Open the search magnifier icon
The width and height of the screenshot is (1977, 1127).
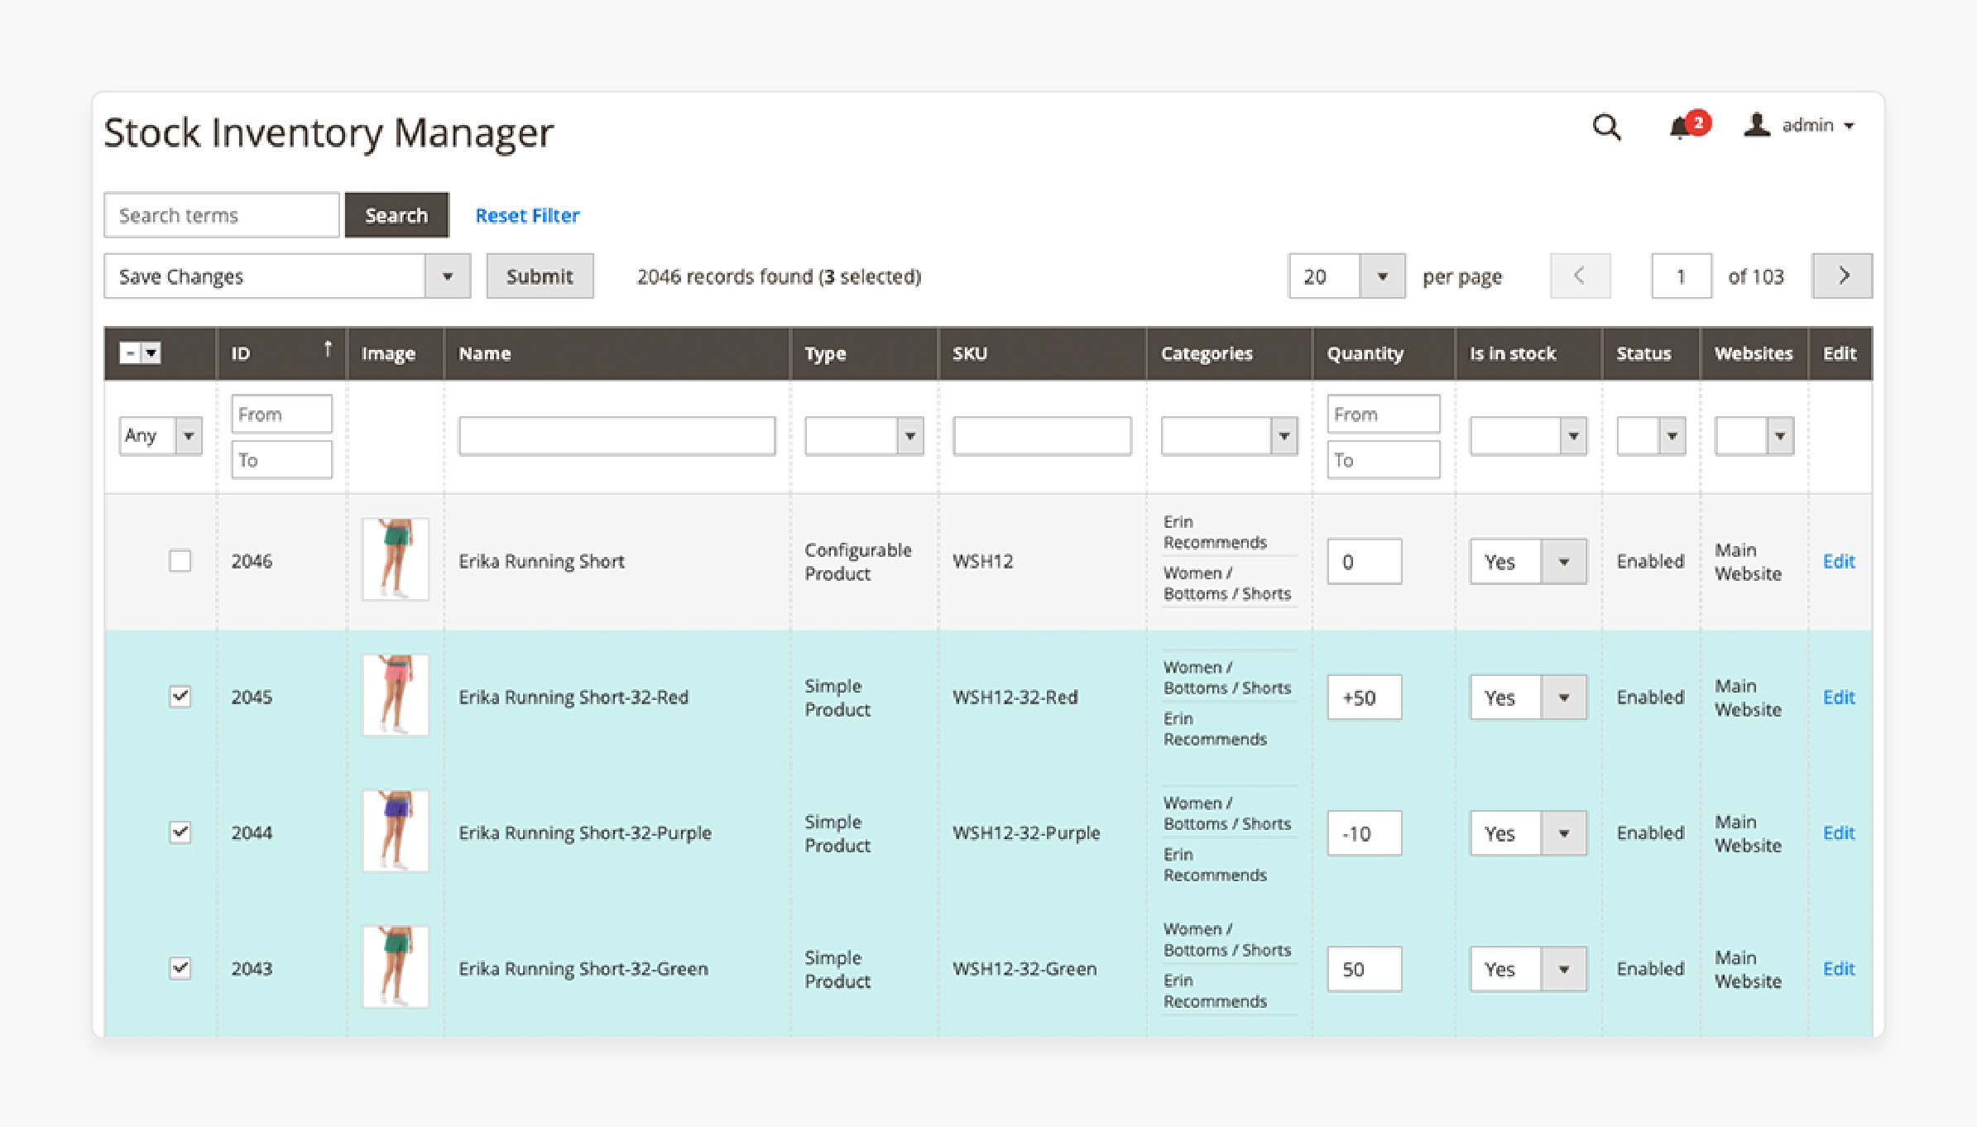pyautogui.click(x=1606, y=127)
